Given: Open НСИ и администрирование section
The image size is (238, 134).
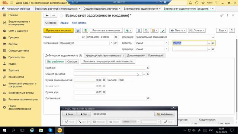Looking at the screenshot, I should pos(20,107).
